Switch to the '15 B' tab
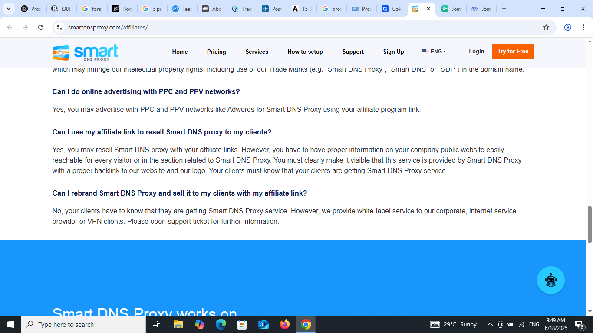593x333 pixels. tap(302, 9)
